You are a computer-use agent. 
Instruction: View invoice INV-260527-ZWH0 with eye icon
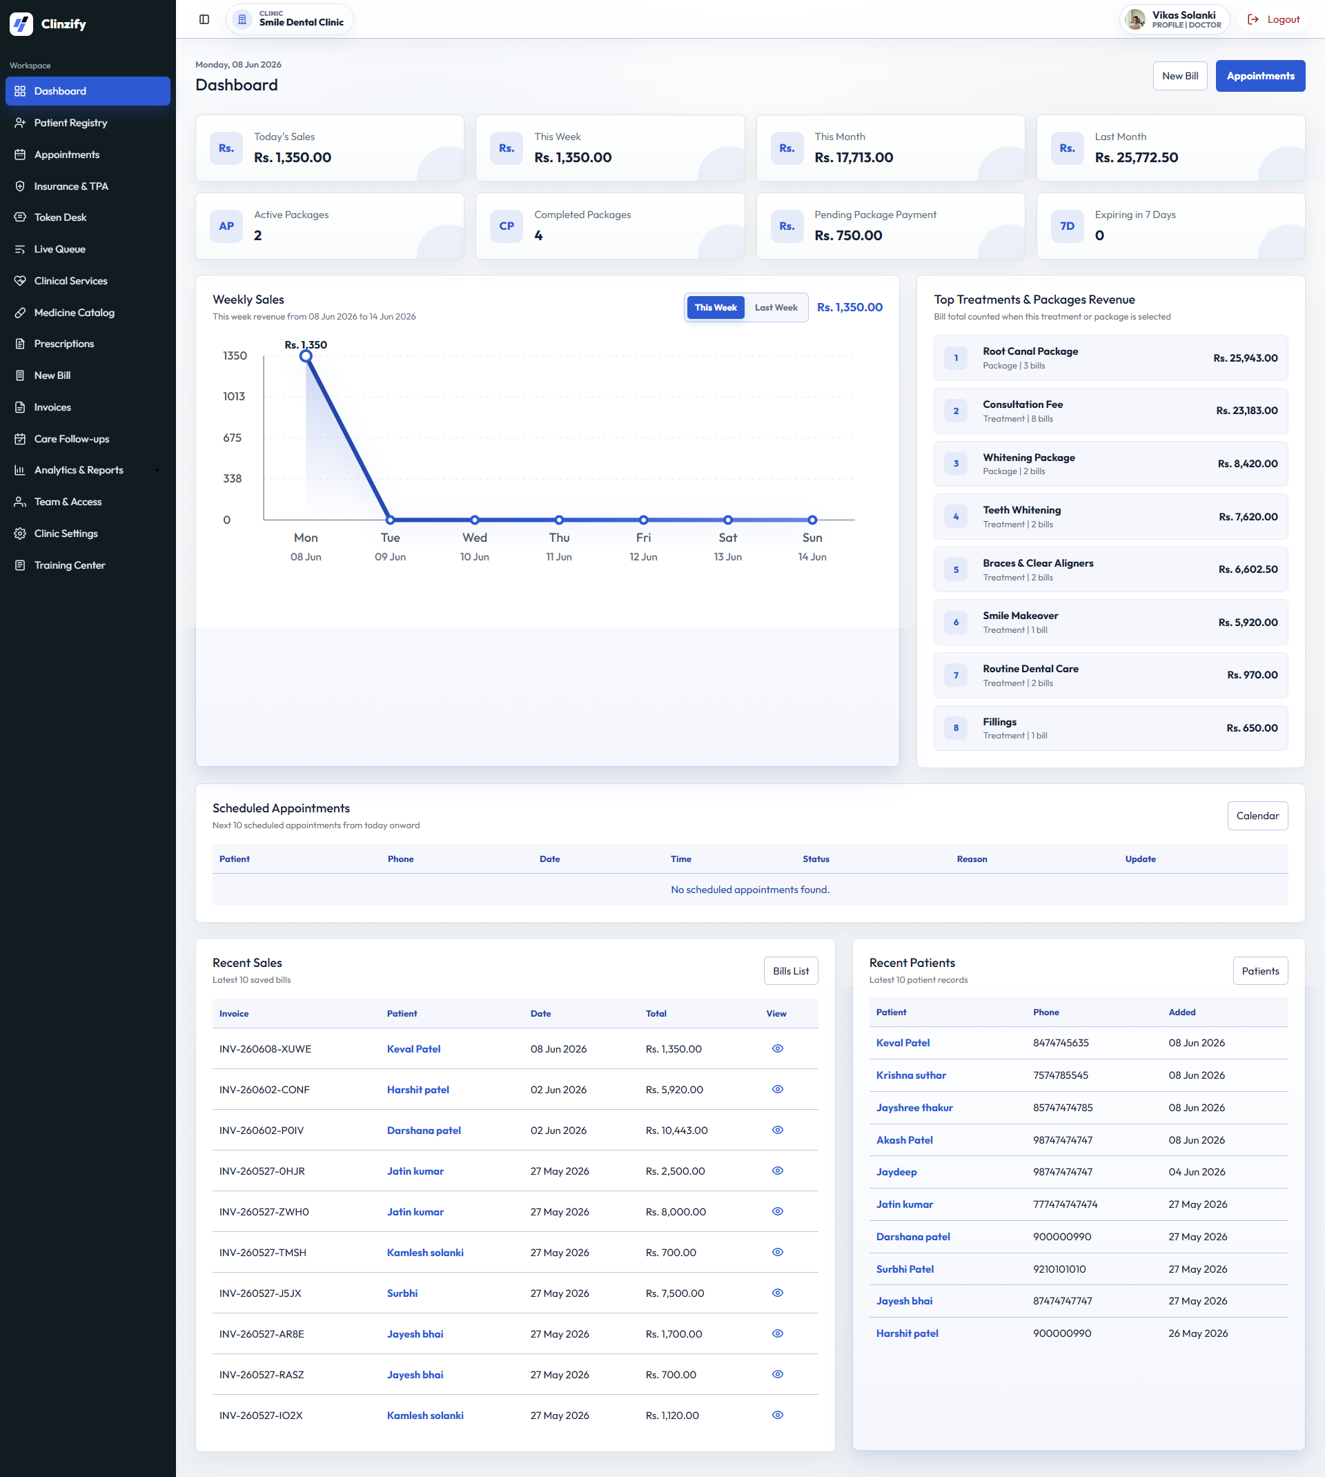[778, 1212]
